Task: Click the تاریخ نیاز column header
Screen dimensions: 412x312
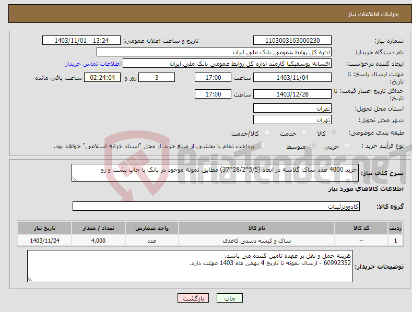Action: pos(45,228)
